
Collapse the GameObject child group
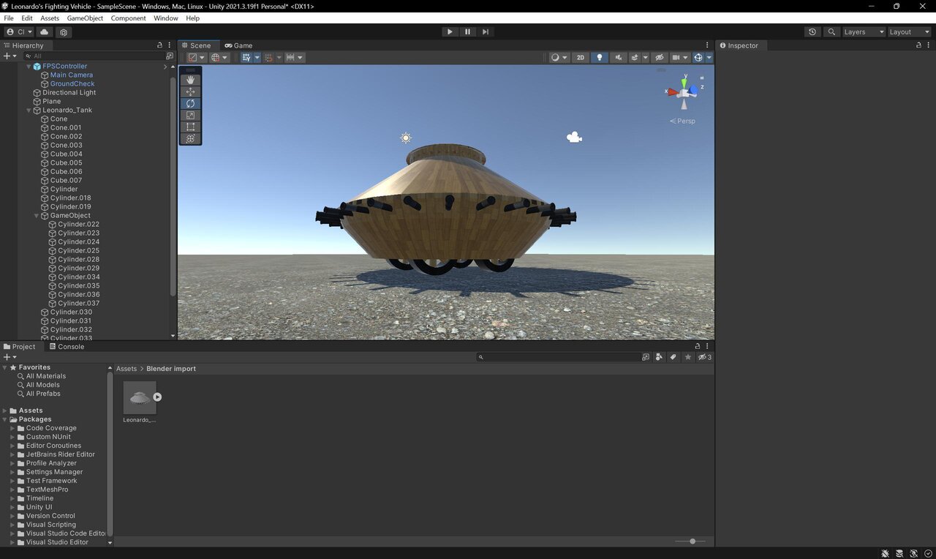click(x=37, y=216)
